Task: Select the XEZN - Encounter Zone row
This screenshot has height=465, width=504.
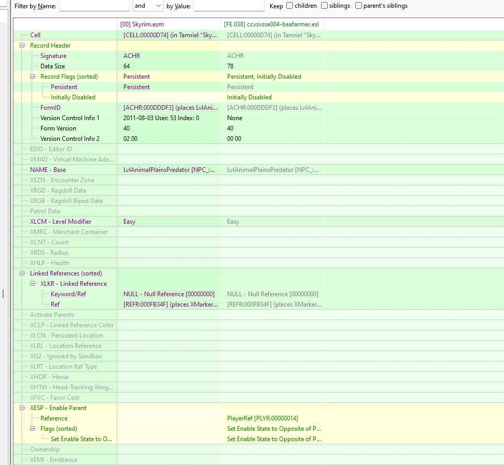Action: coord(62,180)
